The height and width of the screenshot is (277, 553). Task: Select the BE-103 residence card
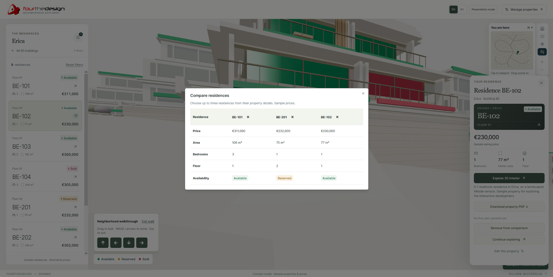tap(45, 146)
